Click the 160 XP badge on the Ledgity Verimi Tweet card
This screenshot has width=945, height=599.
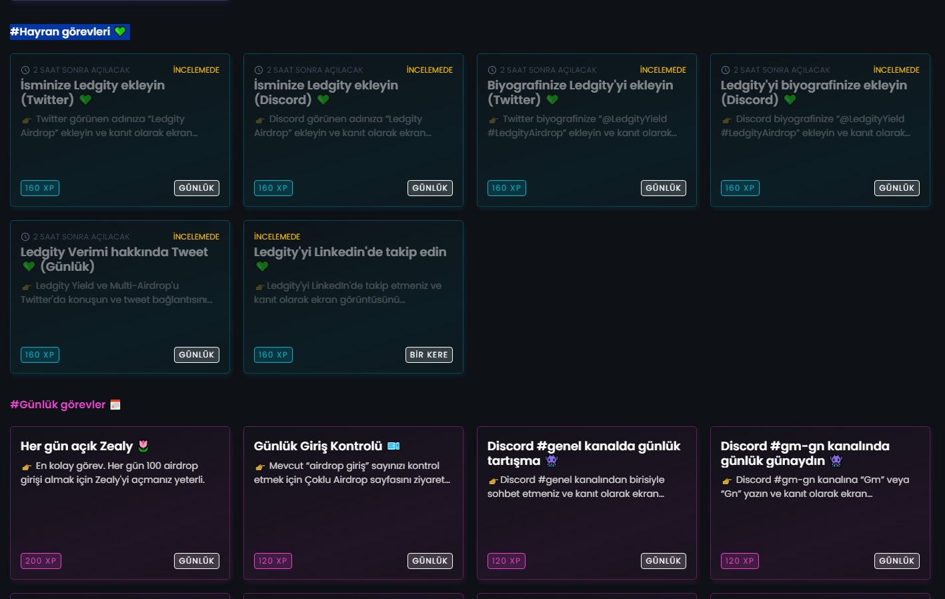[x=40, y=355]
